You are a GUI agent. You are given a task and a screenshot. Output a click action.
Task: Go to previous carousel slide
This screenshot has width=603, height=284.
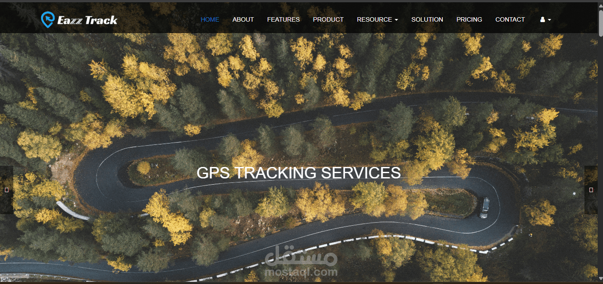pyautogui.click(x=7, y=190)
